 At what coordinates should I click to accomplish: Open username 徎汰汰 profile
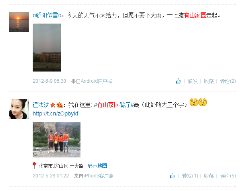pyautogui.click(x=41, y=105)
